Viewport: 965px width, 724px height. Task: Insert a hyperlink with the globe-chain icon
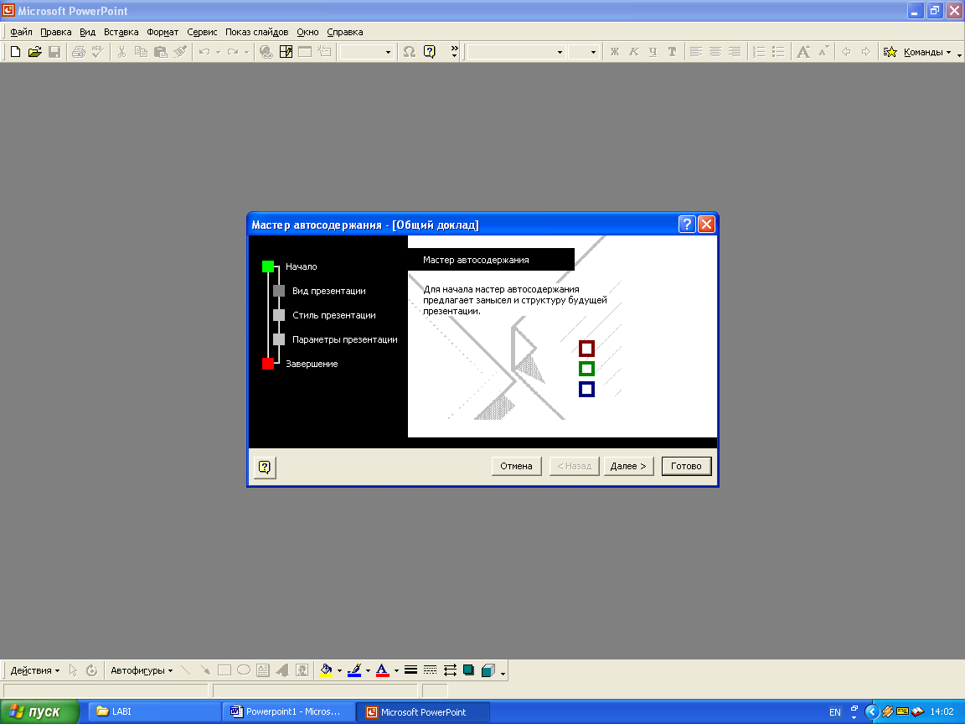click(266, 52)
